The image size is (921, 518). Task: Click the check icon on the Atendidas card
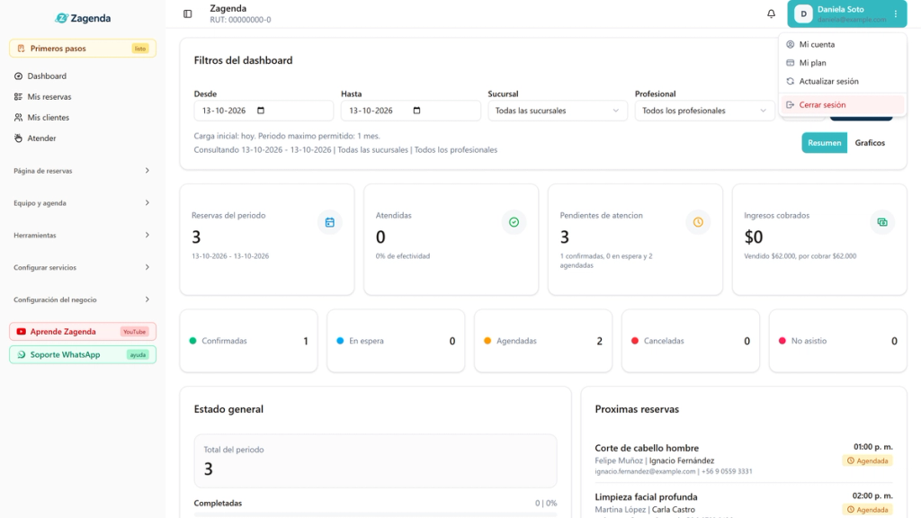[514, 222]
